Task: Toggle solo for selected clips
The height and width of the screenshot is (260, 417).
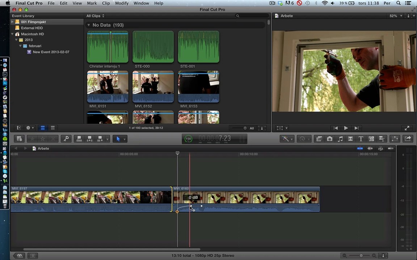Action: point(380,148)
